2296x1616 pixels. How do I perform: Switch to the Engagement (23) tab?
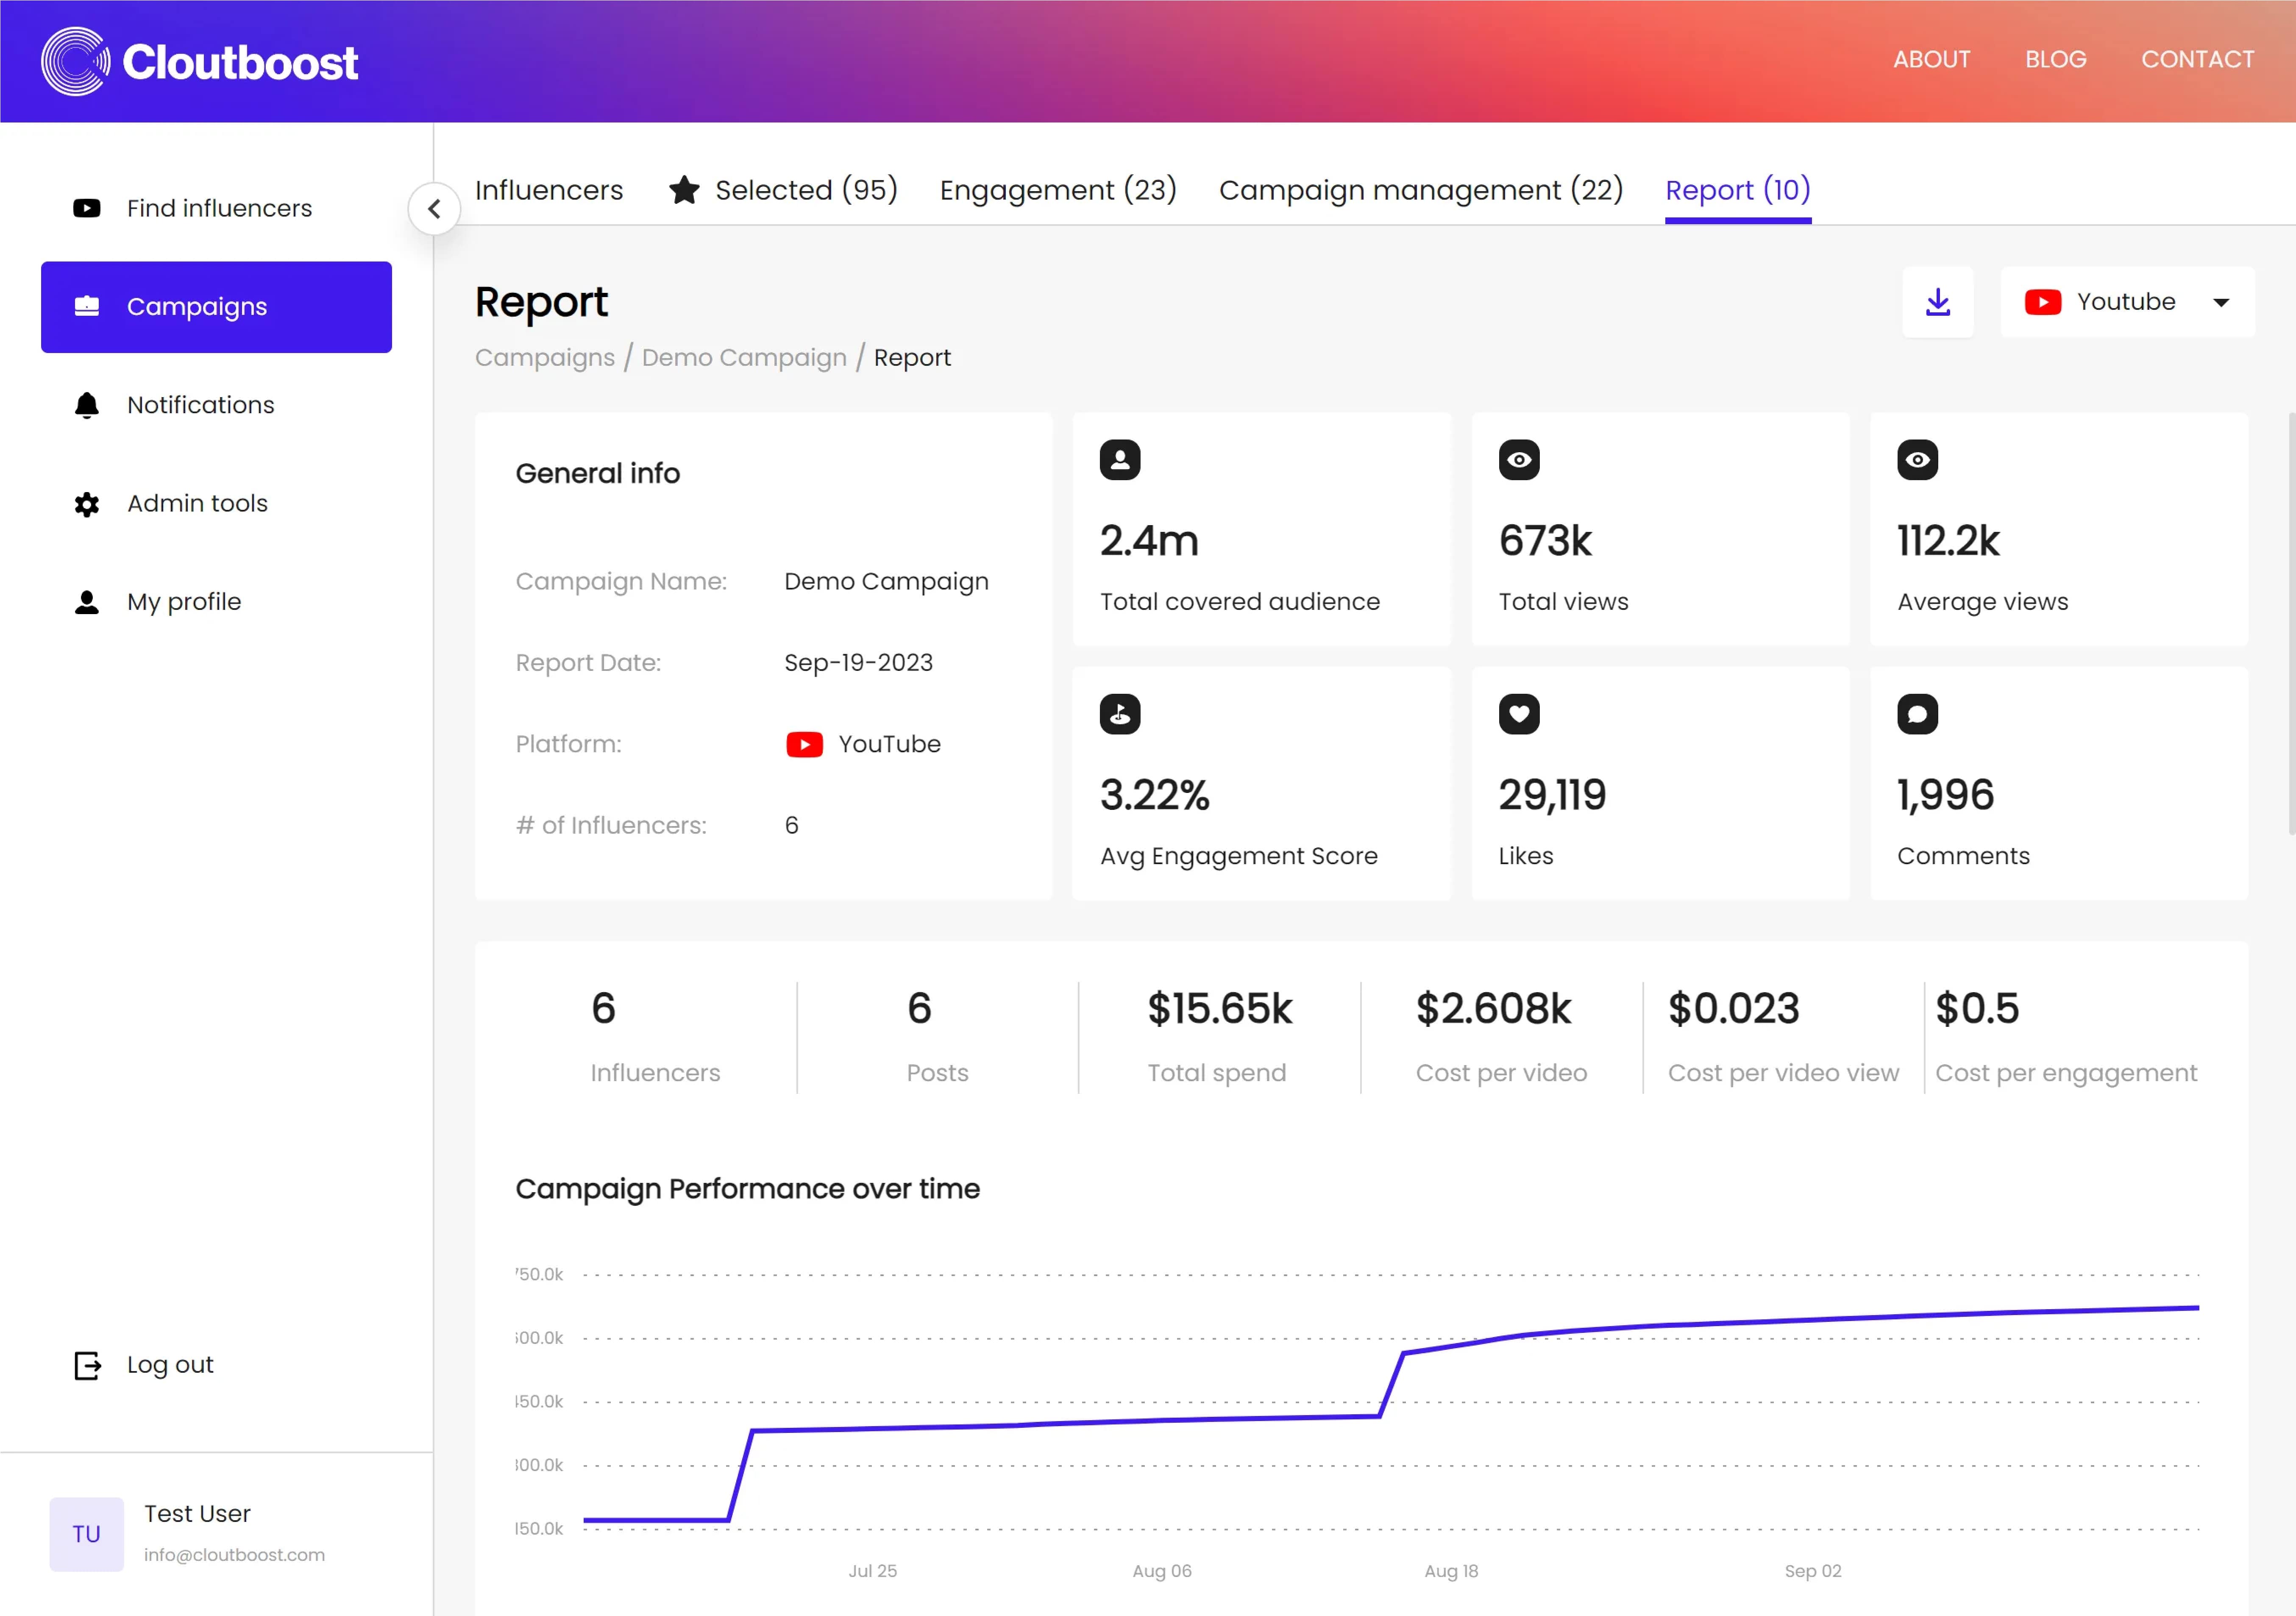(1058, 190)
